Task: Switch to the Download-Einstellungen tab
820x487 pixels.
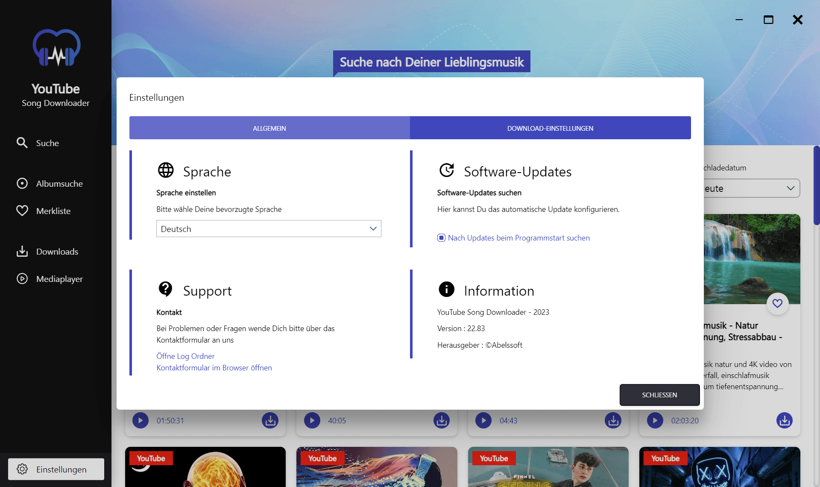Action: 551,128
